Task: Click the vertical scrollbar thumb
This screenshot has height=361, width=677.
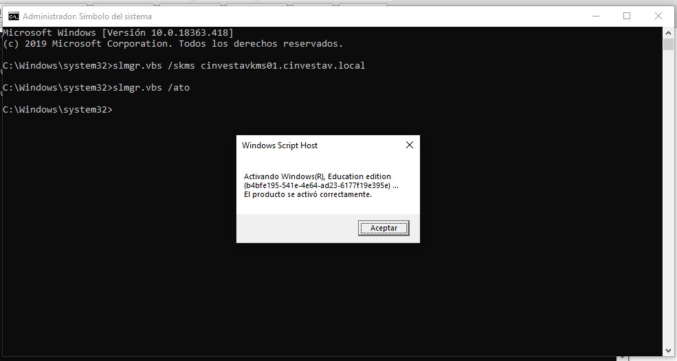Action: coord(668,45)
